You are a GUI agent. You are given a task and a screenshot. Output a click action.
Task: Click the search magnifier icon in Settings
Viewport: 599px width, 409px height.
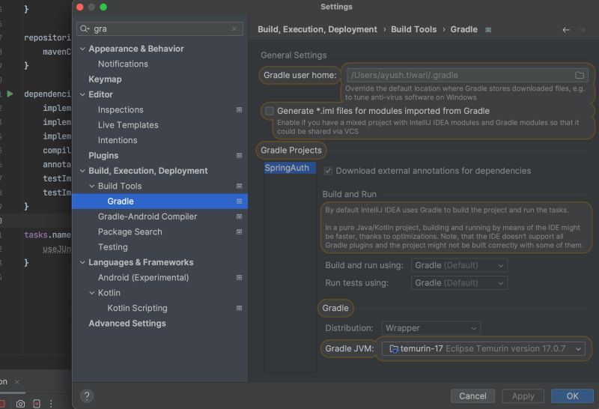click(85, 28)
